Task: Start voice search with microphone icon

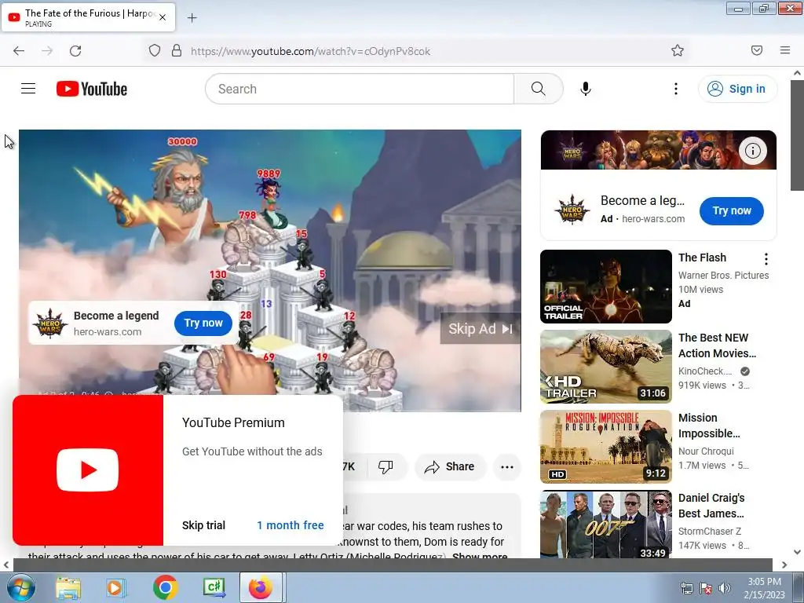Action: pyautogui.click(x=586, y=89)
